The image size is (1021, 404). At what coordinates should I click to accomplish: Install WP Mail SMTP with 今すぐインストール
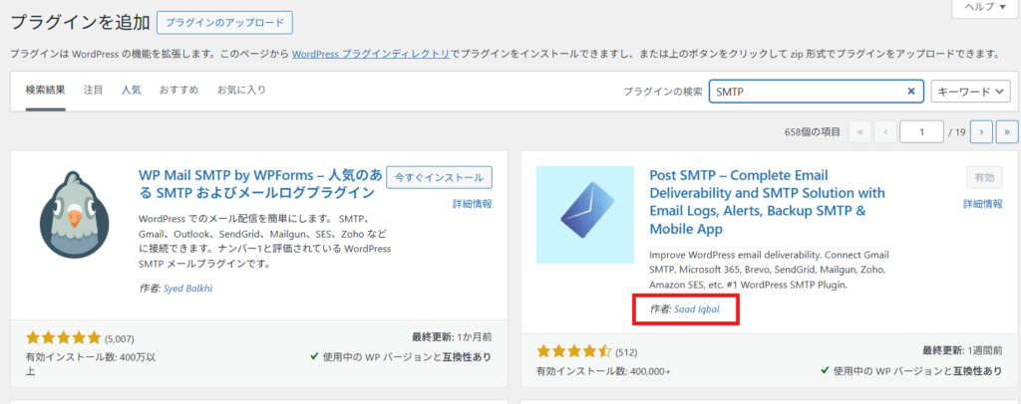coord(439,177)
